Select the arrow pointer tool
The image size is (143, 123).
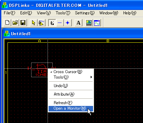[34, 23]
